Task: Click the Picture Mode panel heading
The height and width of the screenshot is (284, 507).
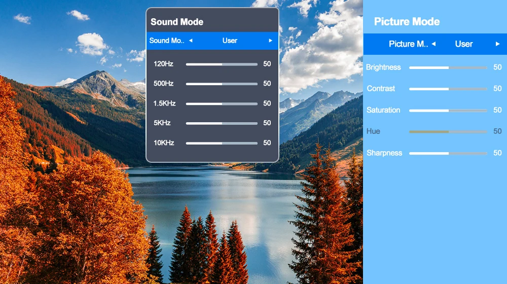Action: tap(407, 22)
